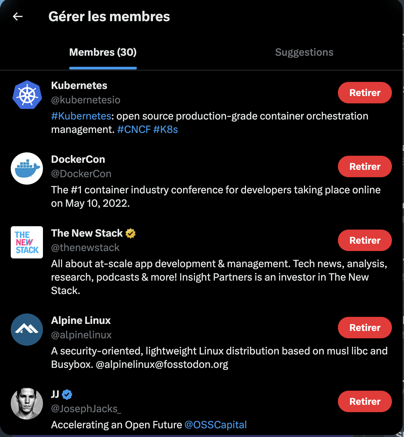Go back using the arrow icon
The image size is (404, 437).
(17, 16)
